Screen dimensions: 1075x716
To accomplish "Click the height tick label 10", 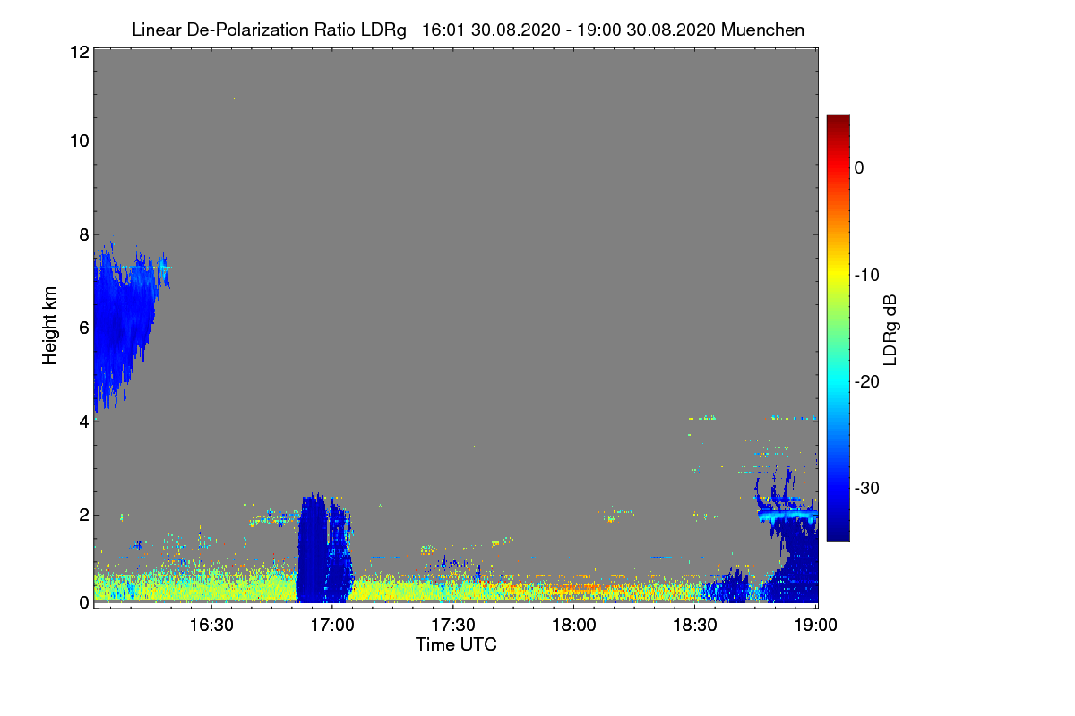I will 78,141.
